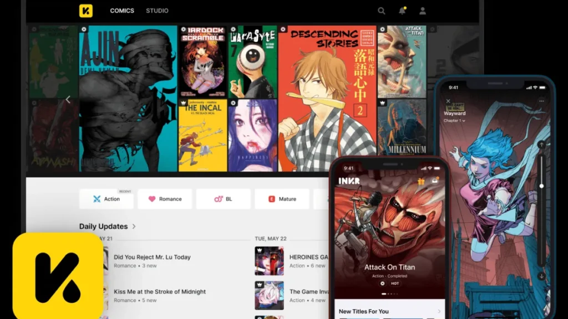The width and height of the screenshot is (568, 319).
Task: Toggle the Mature content filter
Action: pyautogui.click(x=282, y=199)
